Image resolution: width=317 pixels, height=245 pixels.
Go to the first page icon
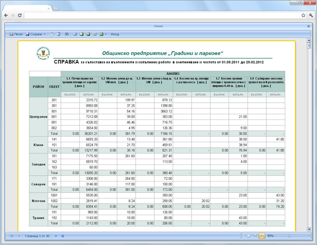[12, 236]
